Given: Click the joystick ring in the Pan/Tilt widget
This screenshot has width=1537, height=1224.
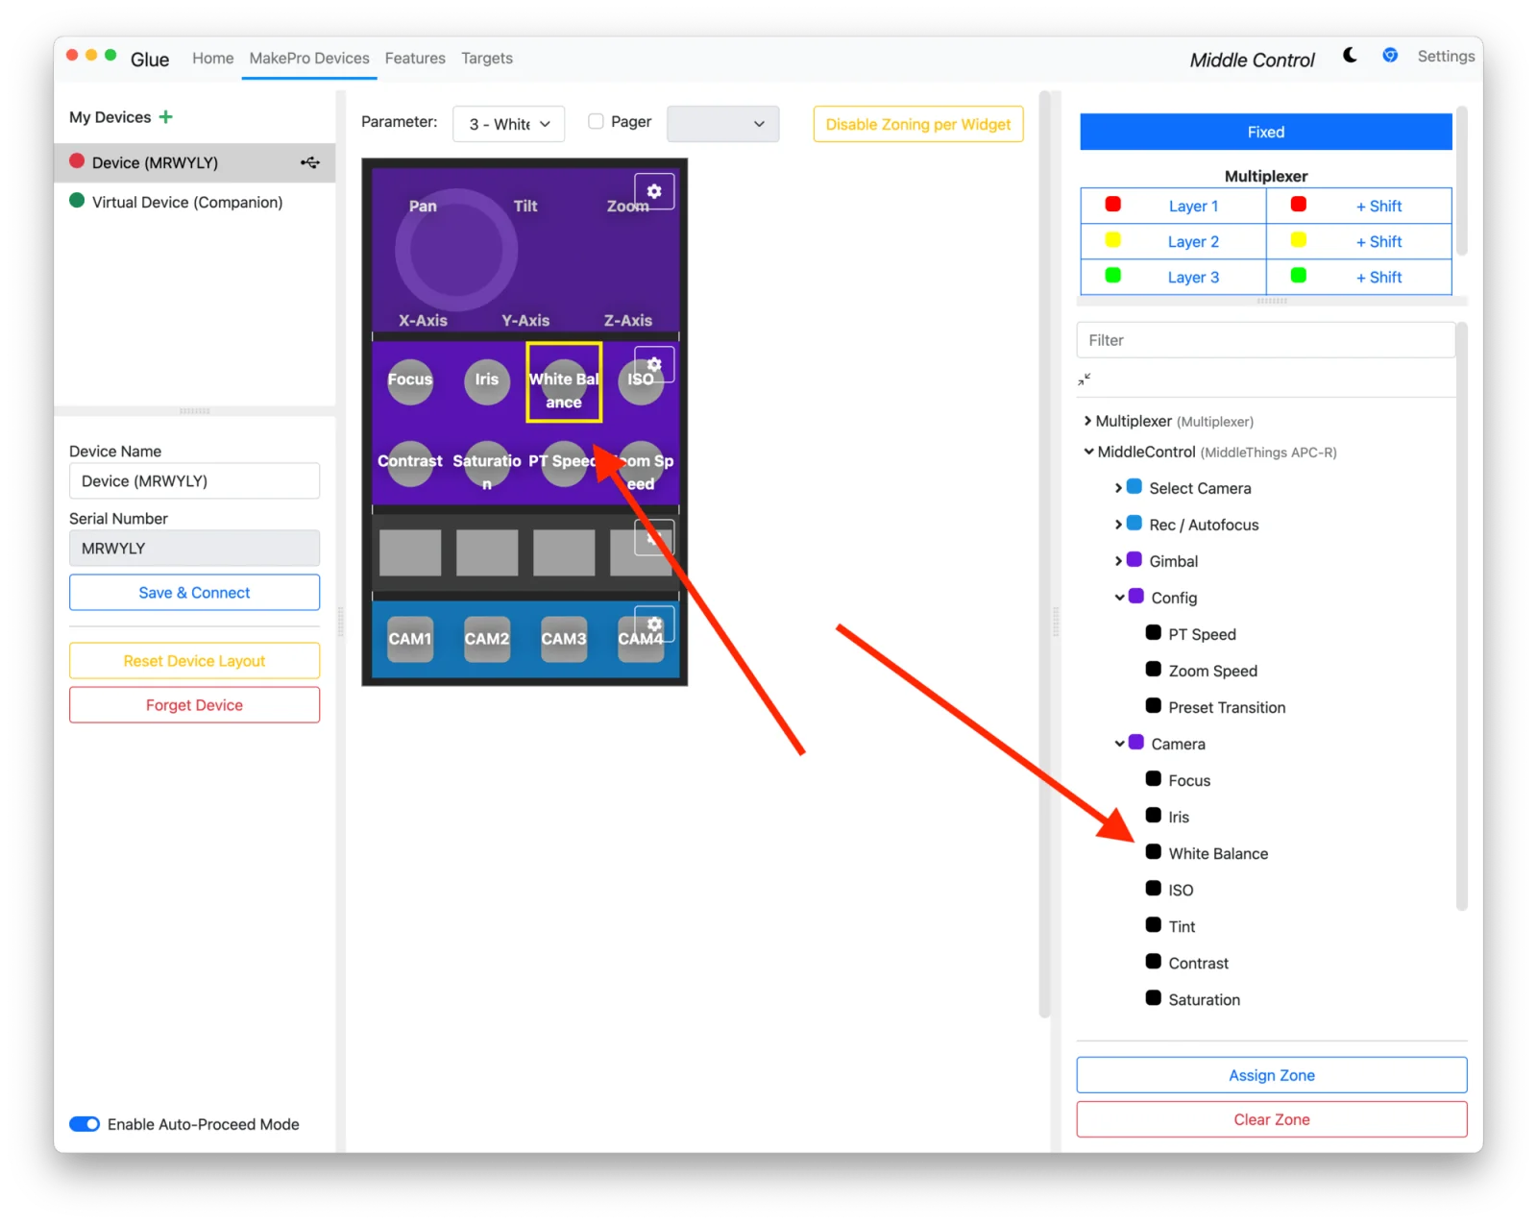Looking at the screenshot, I should tap(456, 250).
